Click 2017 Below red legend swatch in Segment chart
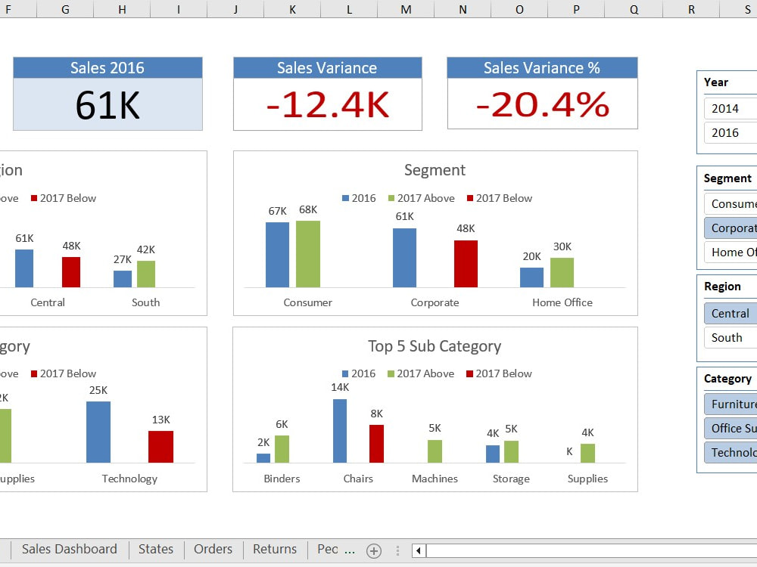Viewport: 757px width, 567px height. [x=470, y=198]
